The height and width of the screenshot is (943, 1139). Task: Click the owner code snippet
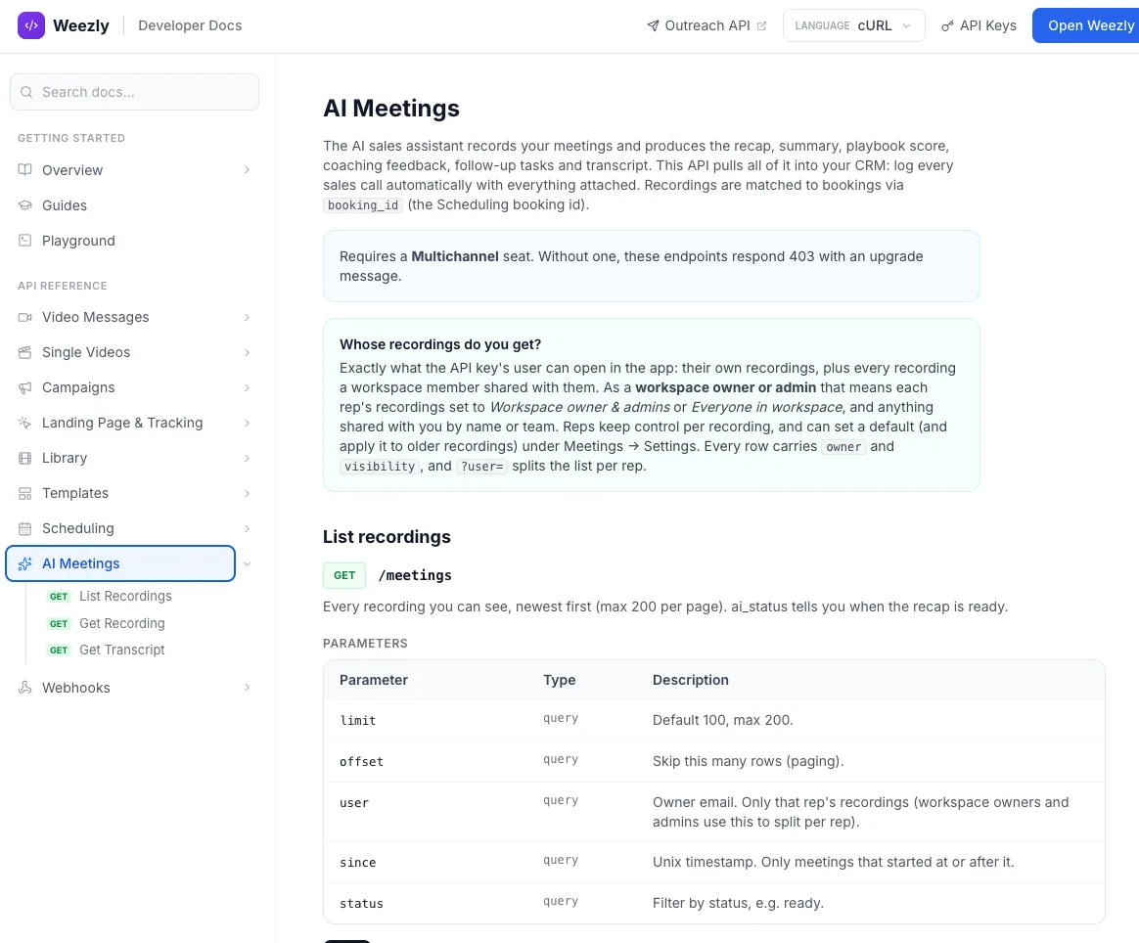(x=843, y=447)
